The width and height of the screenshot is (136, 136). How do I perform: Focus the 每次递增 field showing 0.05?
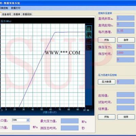click(x=125, y=31)
